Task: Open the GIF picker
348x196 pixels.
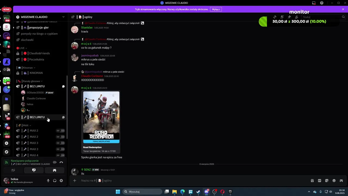Action: point(319,180)
